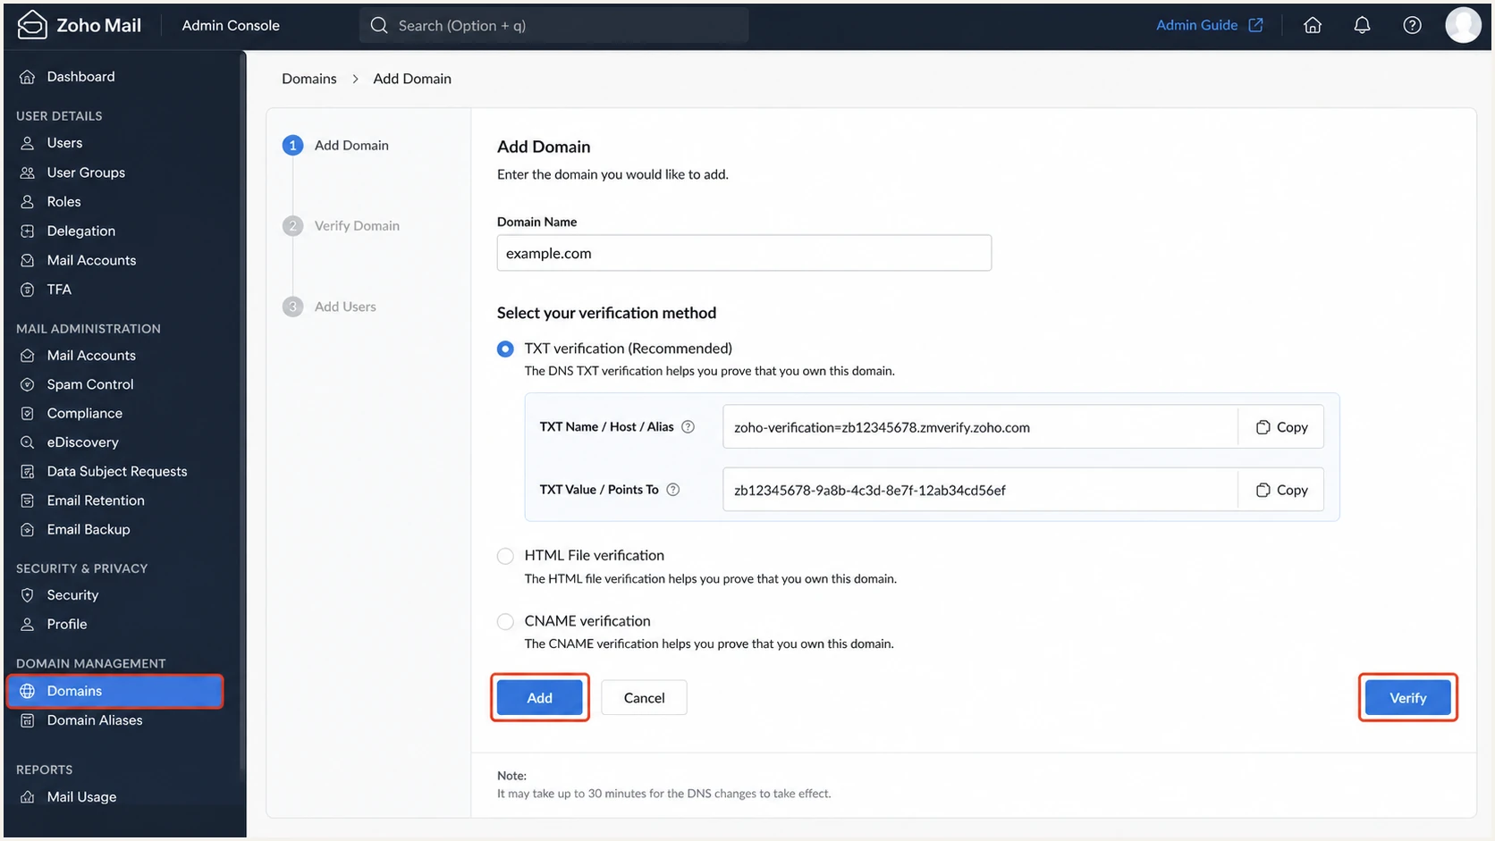Click help icon beside TXT Name / Host / Alias
This screenshot has width=1495, height=841.
[688, 427]
